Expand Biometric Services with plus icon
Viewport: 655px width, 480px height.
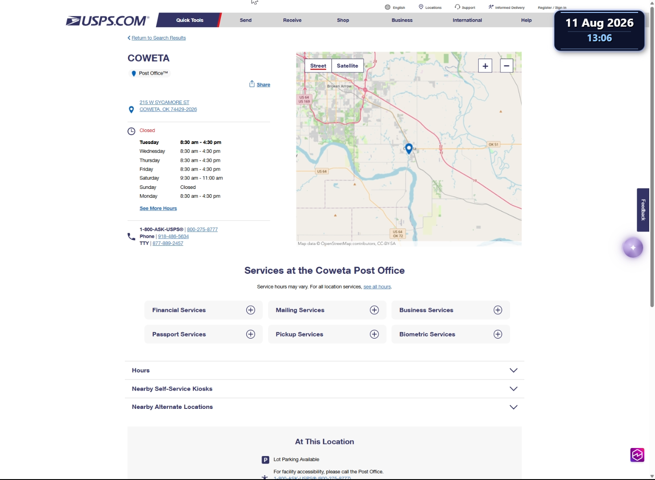point(498,334)
